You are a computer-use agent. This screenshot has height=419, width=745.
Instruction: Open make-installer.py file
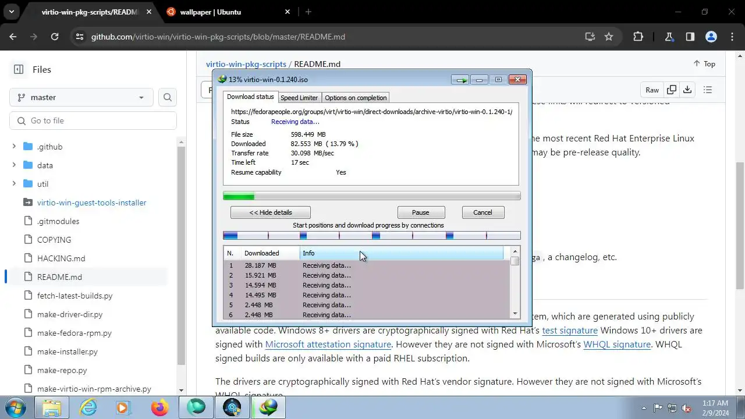(68, 351)
